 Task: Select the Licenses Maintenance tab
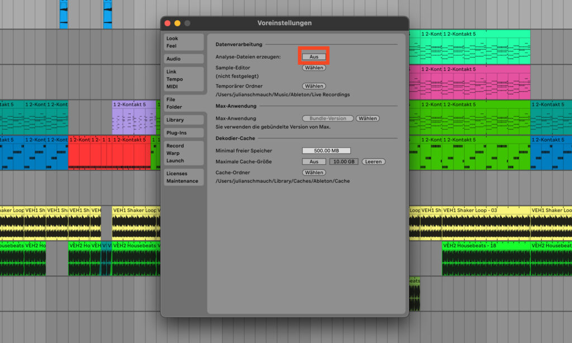pyautogui.click(x=184, y=177)
